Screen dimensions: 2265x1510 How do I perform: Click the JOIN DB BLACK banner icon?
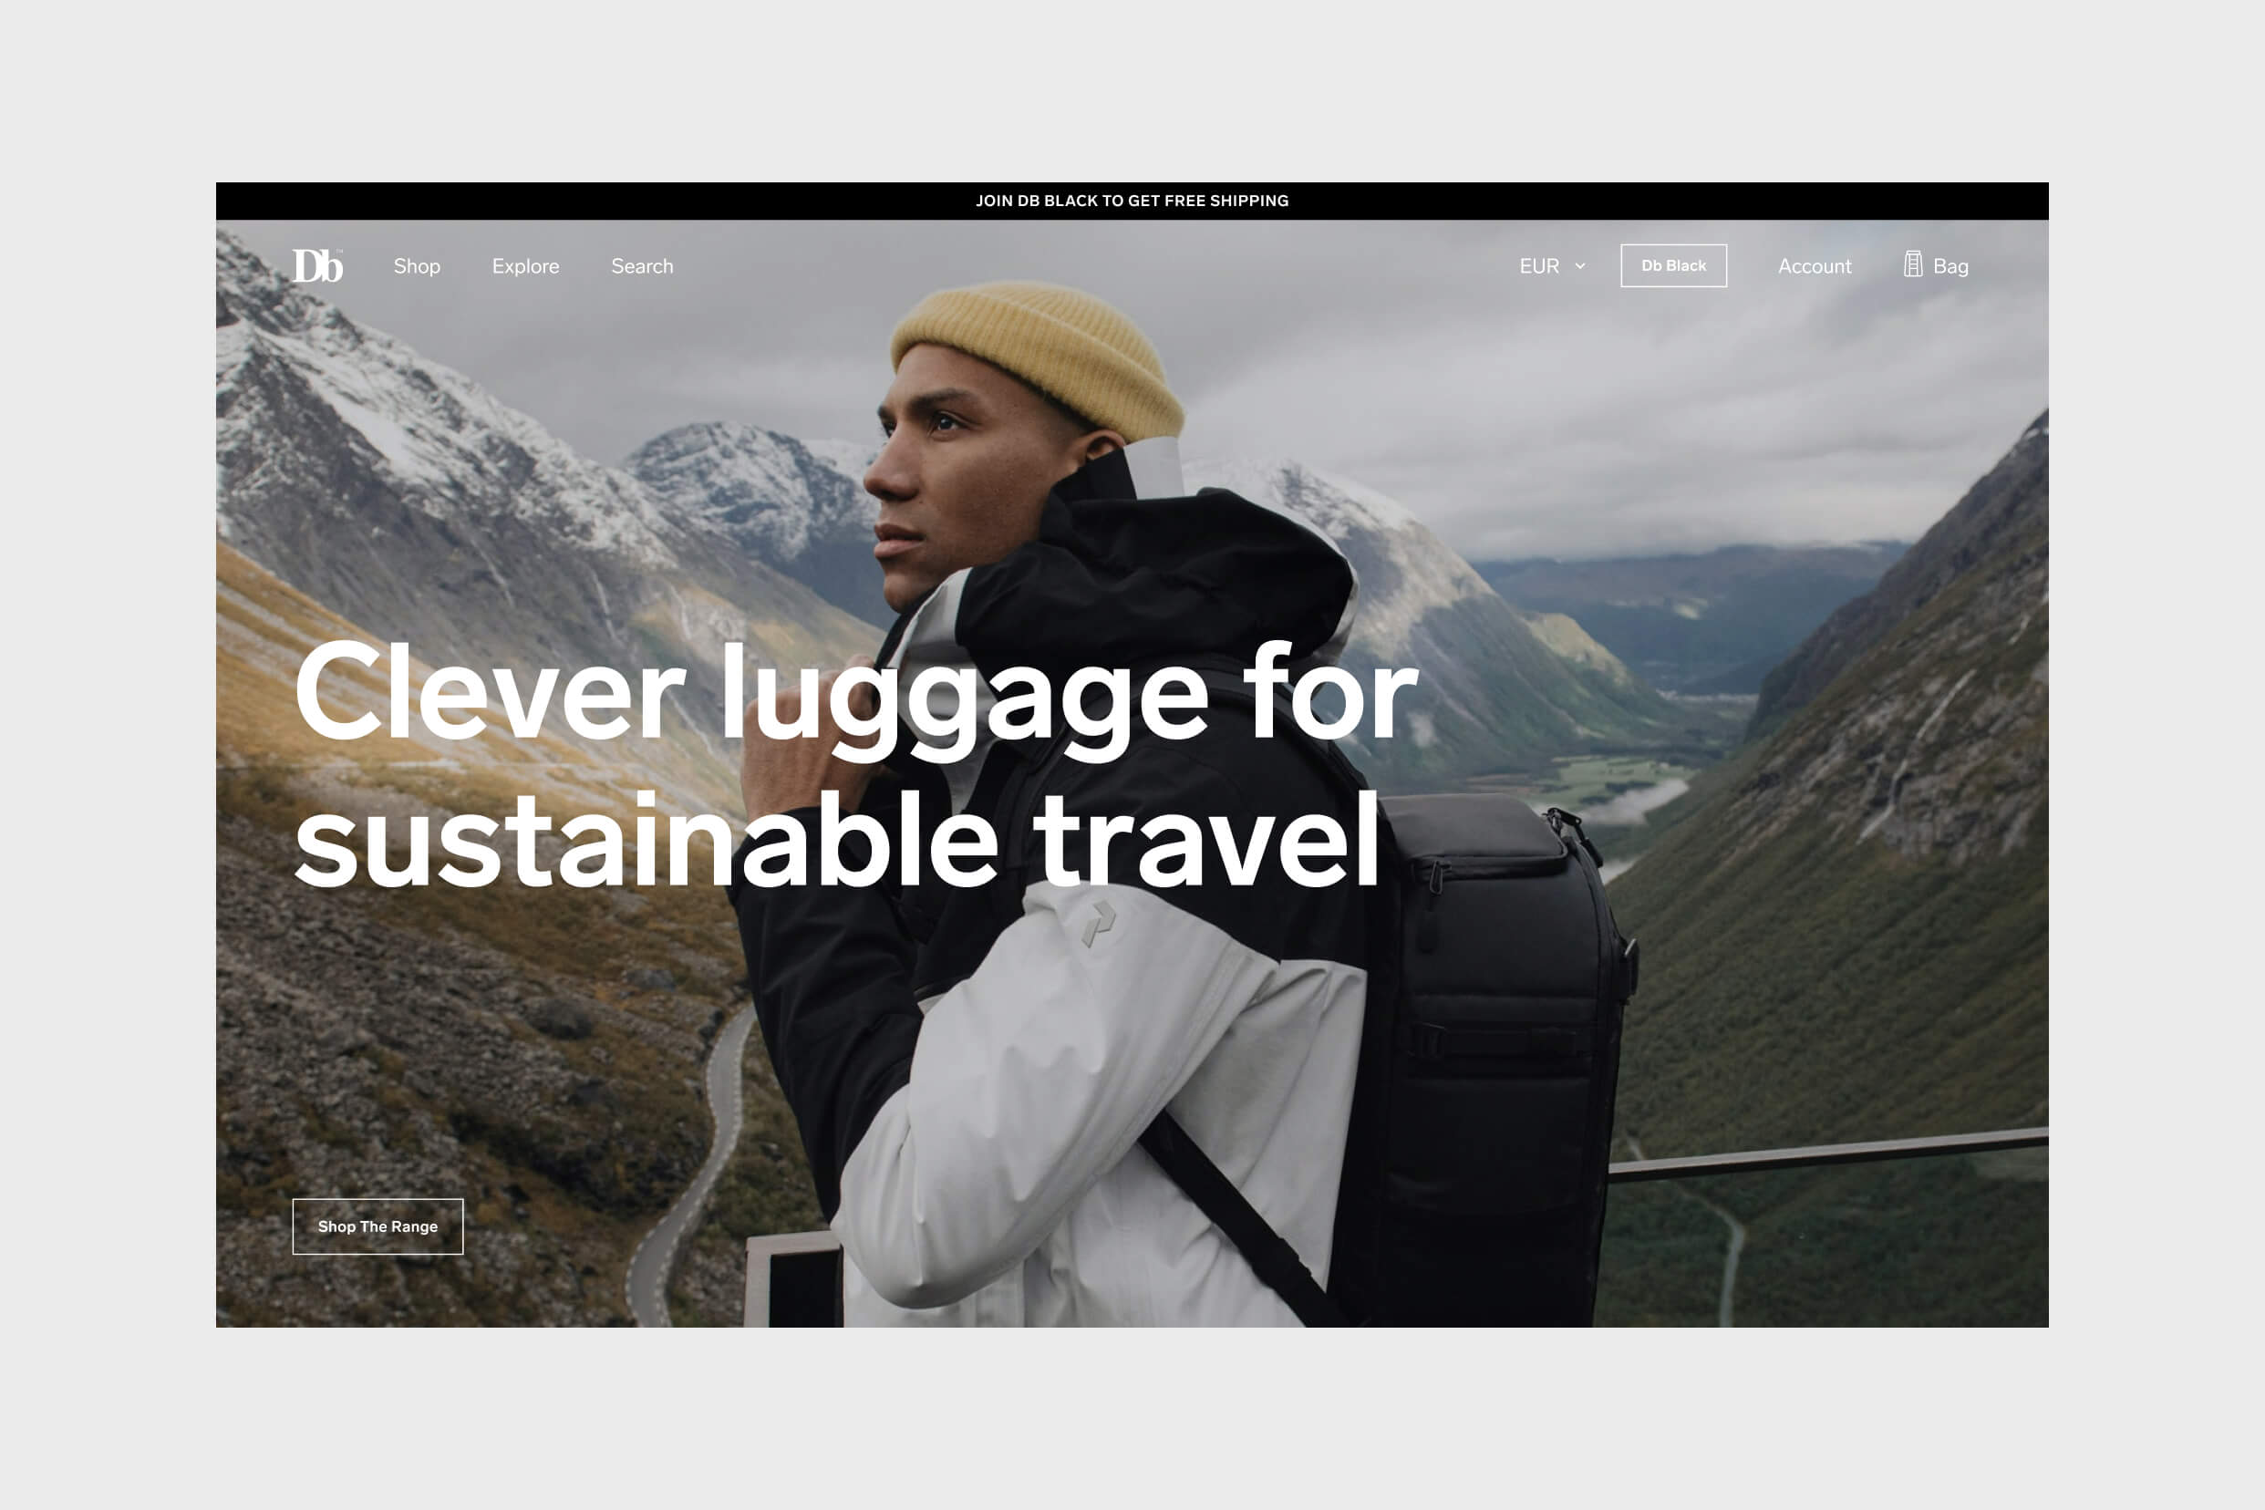(1132, 199)
